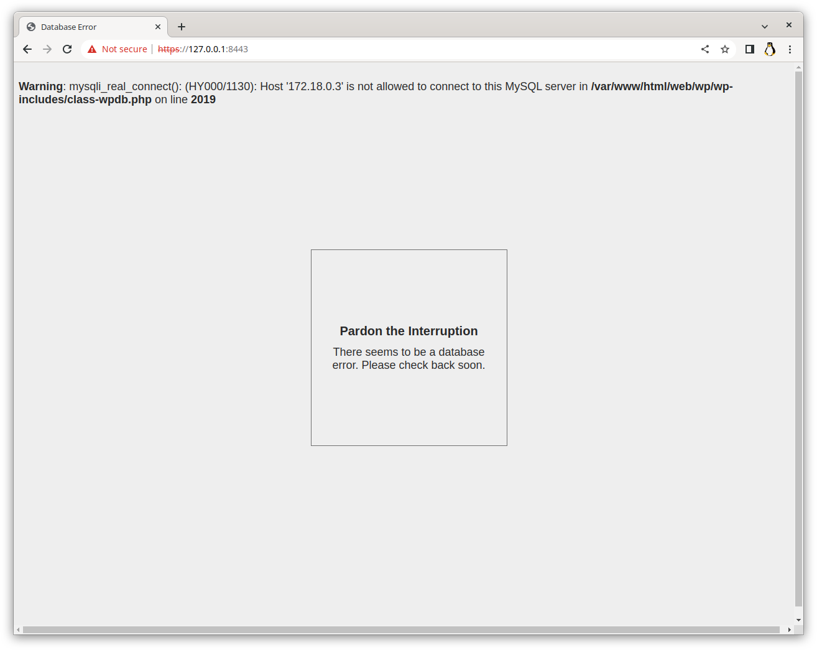The height and width of the screenshot is (650, 817).
Task: Click the scroll right arrow
Action: click(x=790, y=629)
